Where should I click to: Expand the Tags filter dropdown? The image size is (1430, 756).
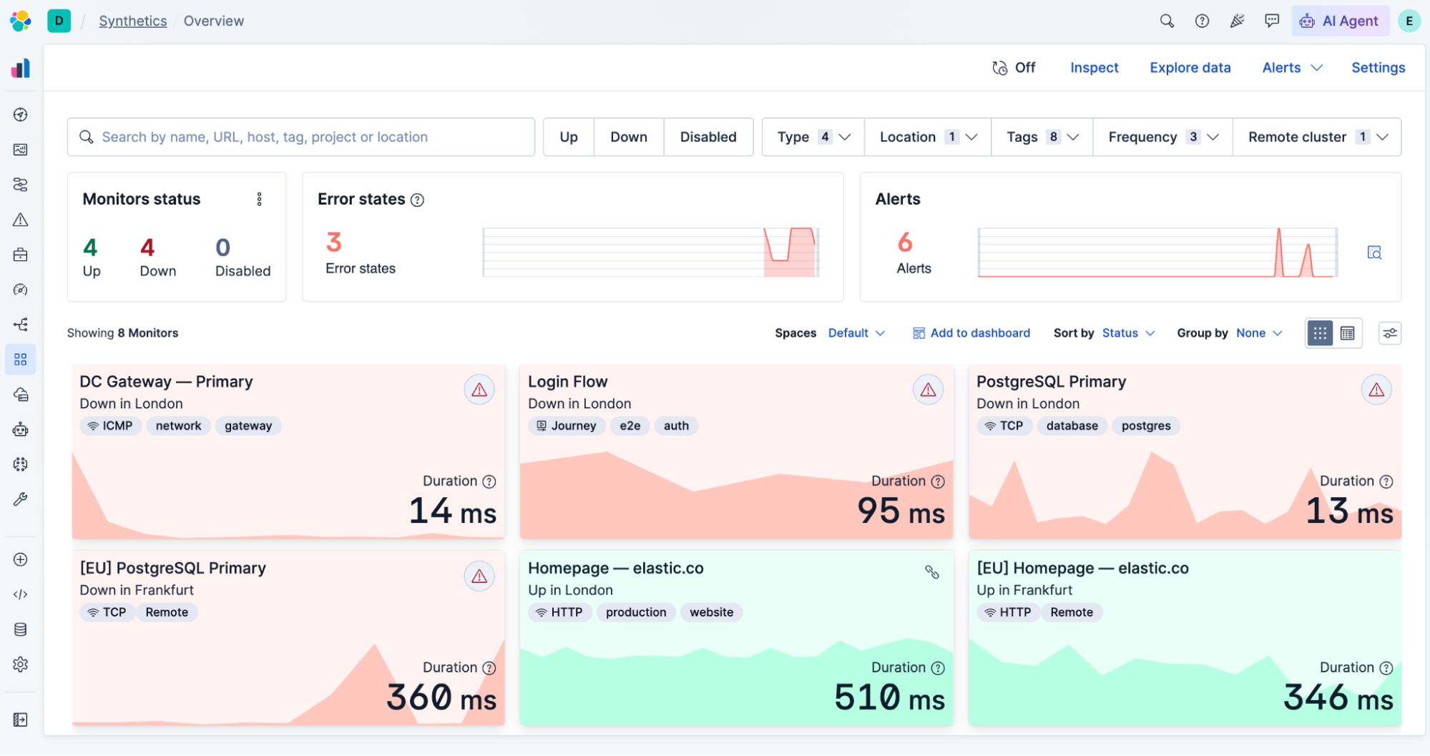[1042, 137]
